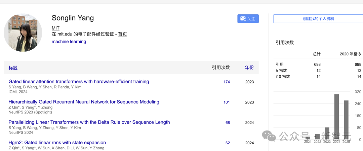Screen dimensions: 363x151
Task: Open Parallelizing Linear Transformers Delta Rule paper
Action: click(x=89, y=122)
